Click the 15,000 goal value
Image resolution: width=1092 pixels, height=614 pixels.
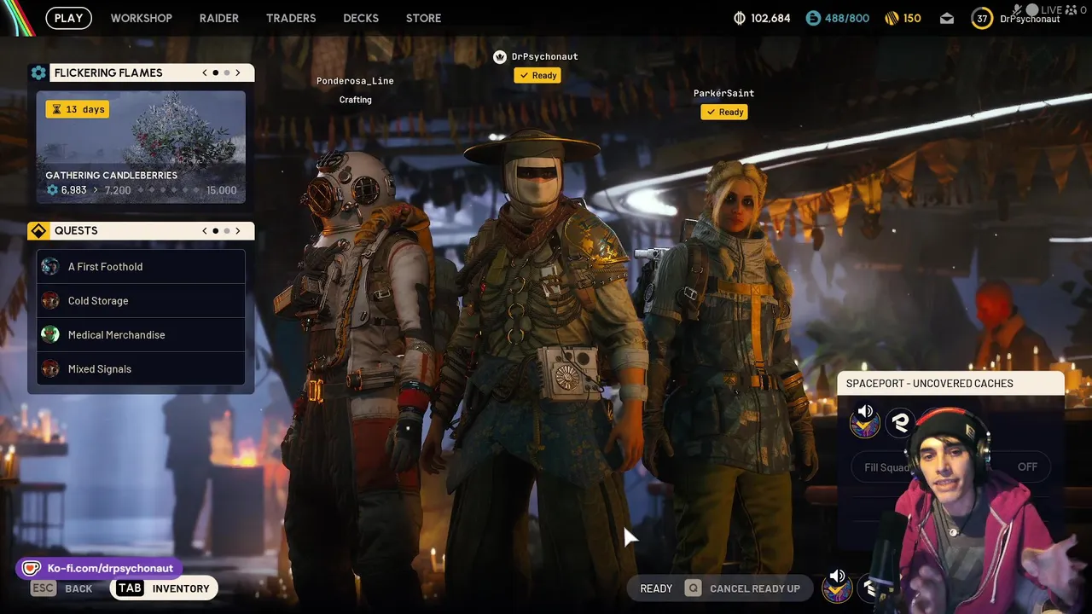click(x=222, y=190)
